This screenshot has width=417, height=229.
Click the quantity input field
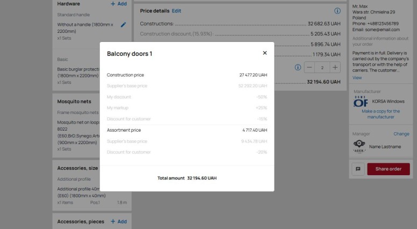(322, 67)
